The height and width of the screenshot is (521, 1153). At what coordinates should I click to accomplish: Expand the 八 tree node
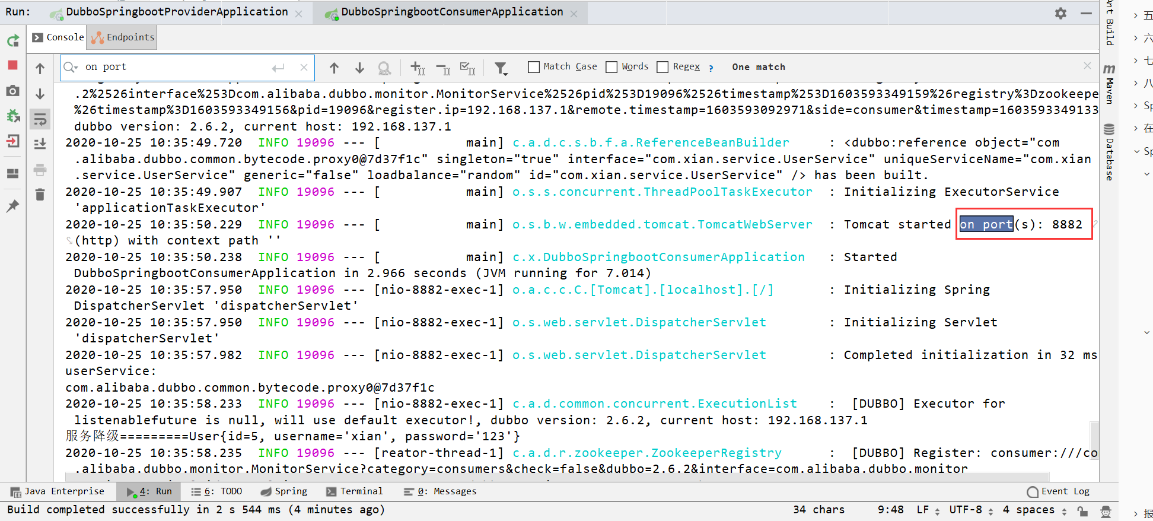click(1135, 83)
